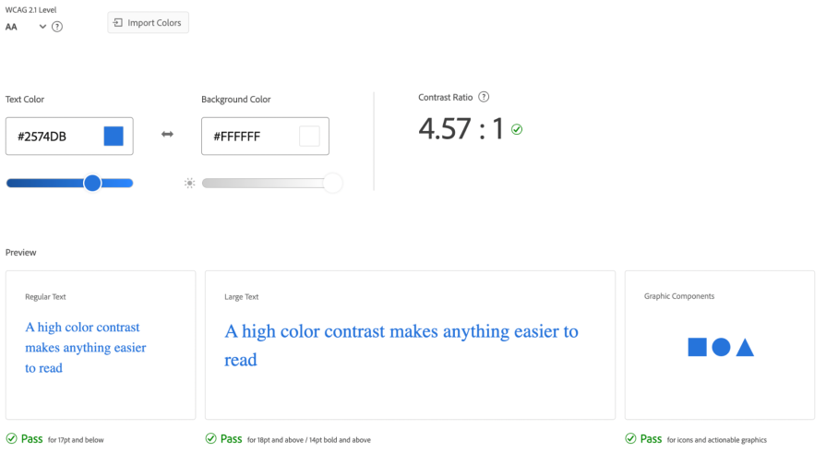Click the Pass checkmark for graphic components
Viewport: 826px width, 465px height.
click(x=631, y=438)
